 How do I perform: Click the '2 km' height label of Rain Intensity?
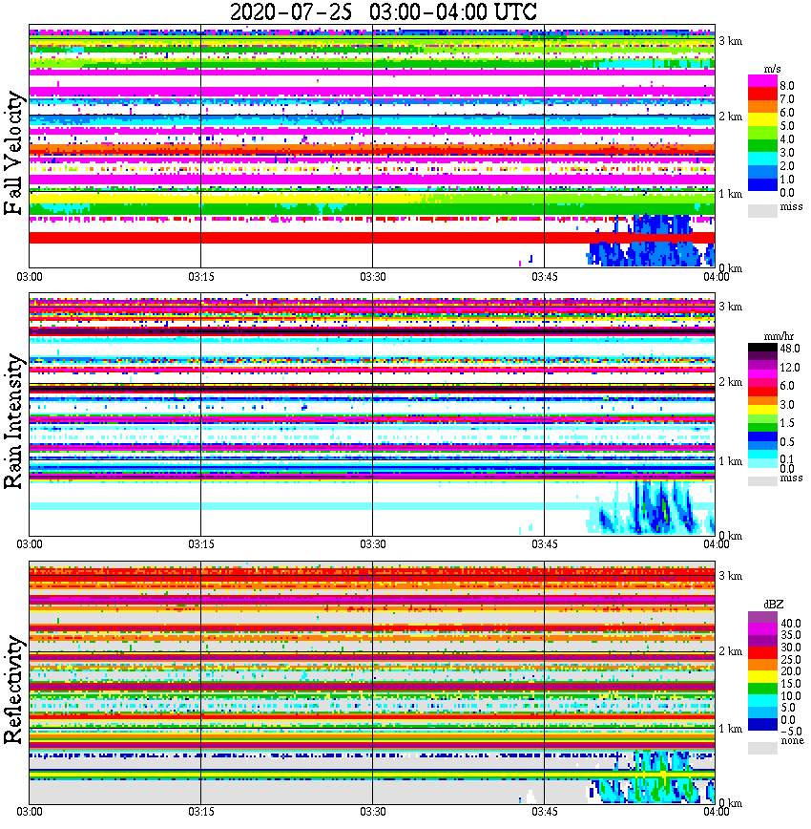pyautogui.click(x=730, y=382)
